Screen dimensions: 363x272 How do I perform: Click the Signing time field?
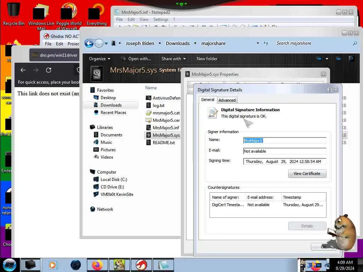point(285,161)
